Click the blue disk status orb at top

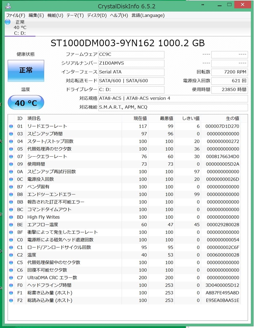click(8, 22)
